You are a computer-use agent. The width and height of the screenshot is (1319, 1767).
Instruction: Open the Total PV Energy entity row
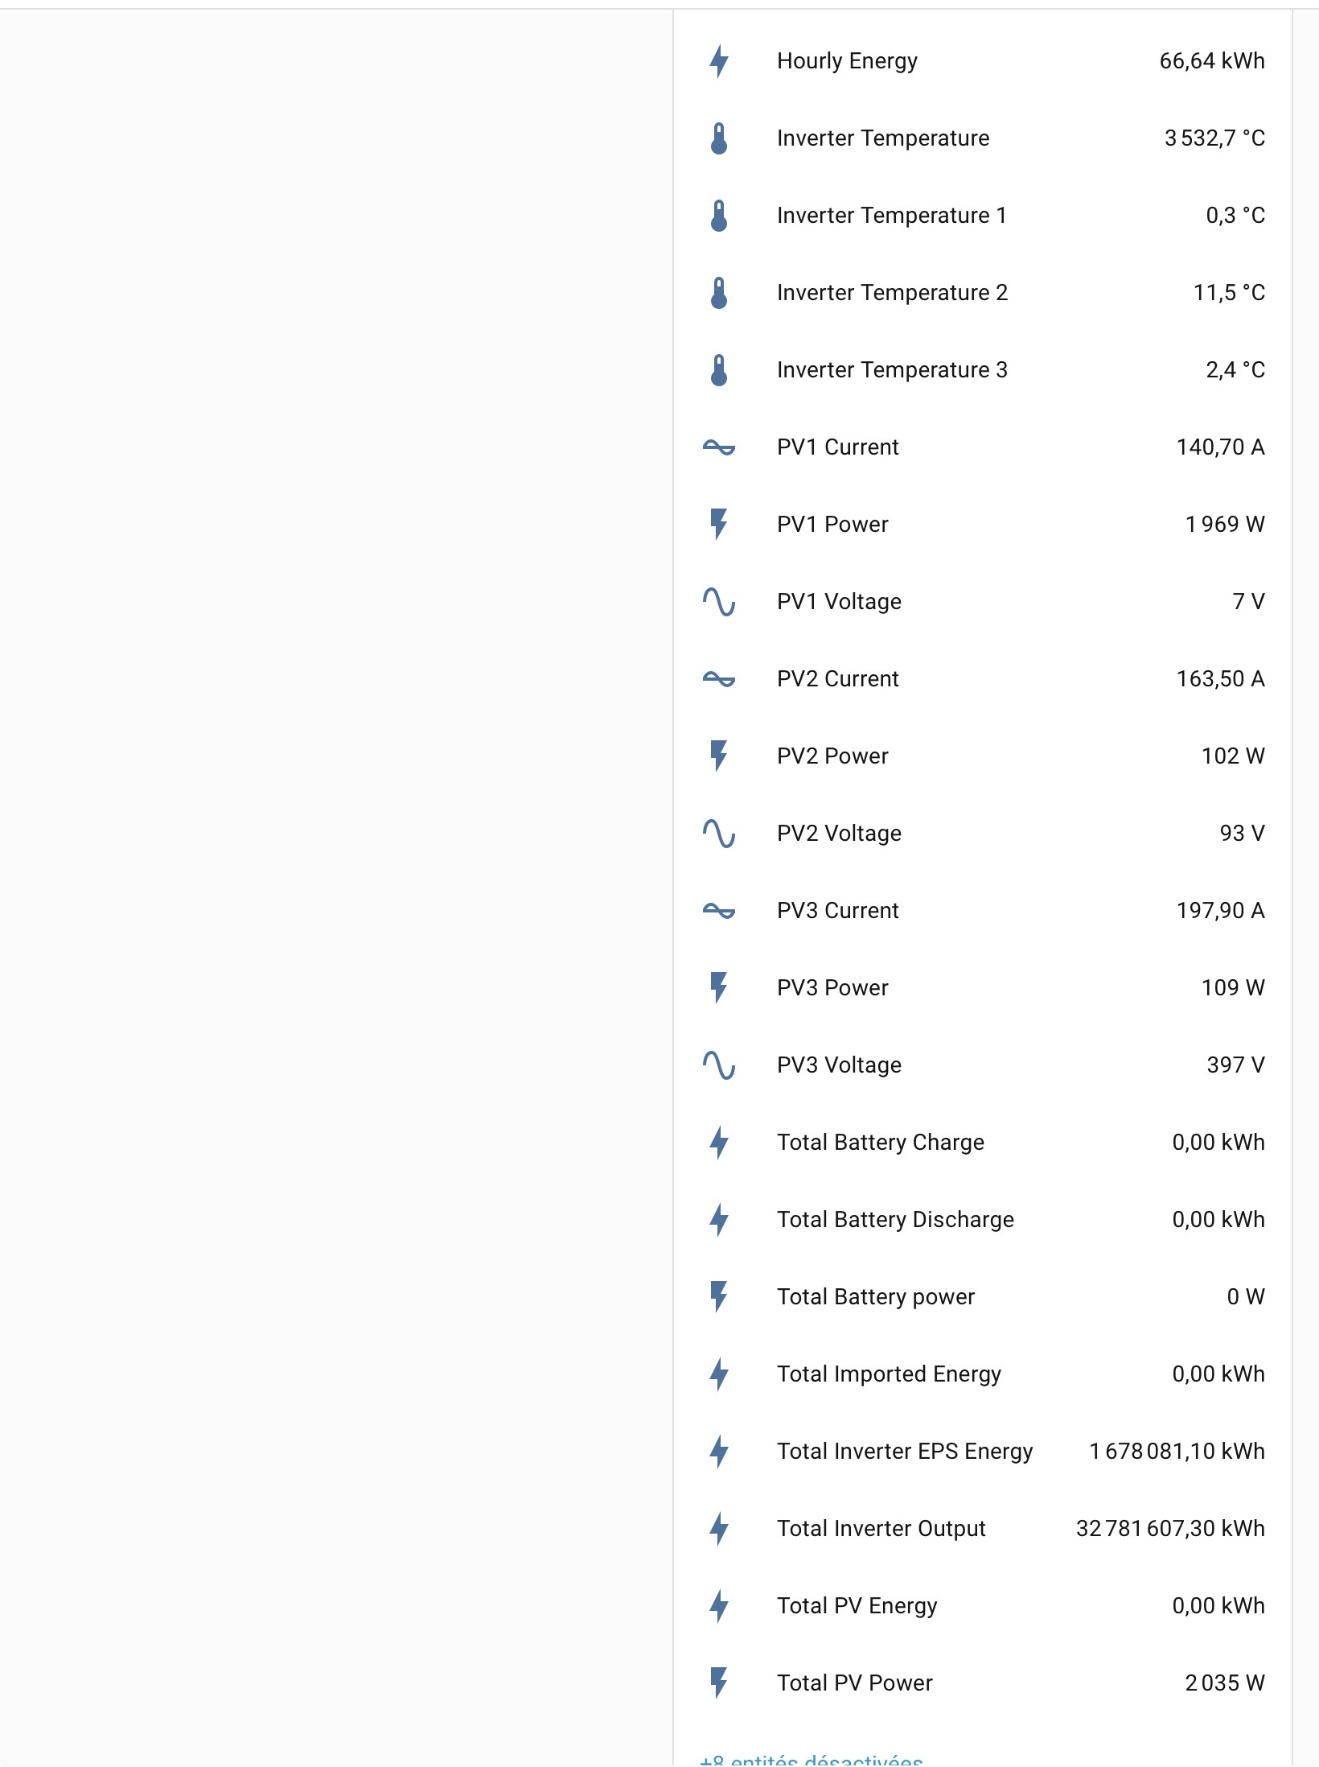(x=983, y=1606)
